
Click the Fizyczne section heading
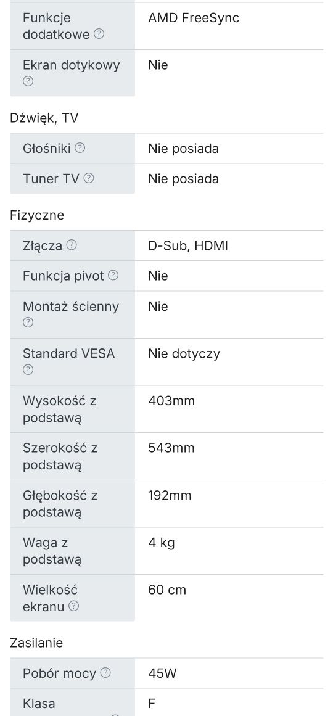[37, 215]
